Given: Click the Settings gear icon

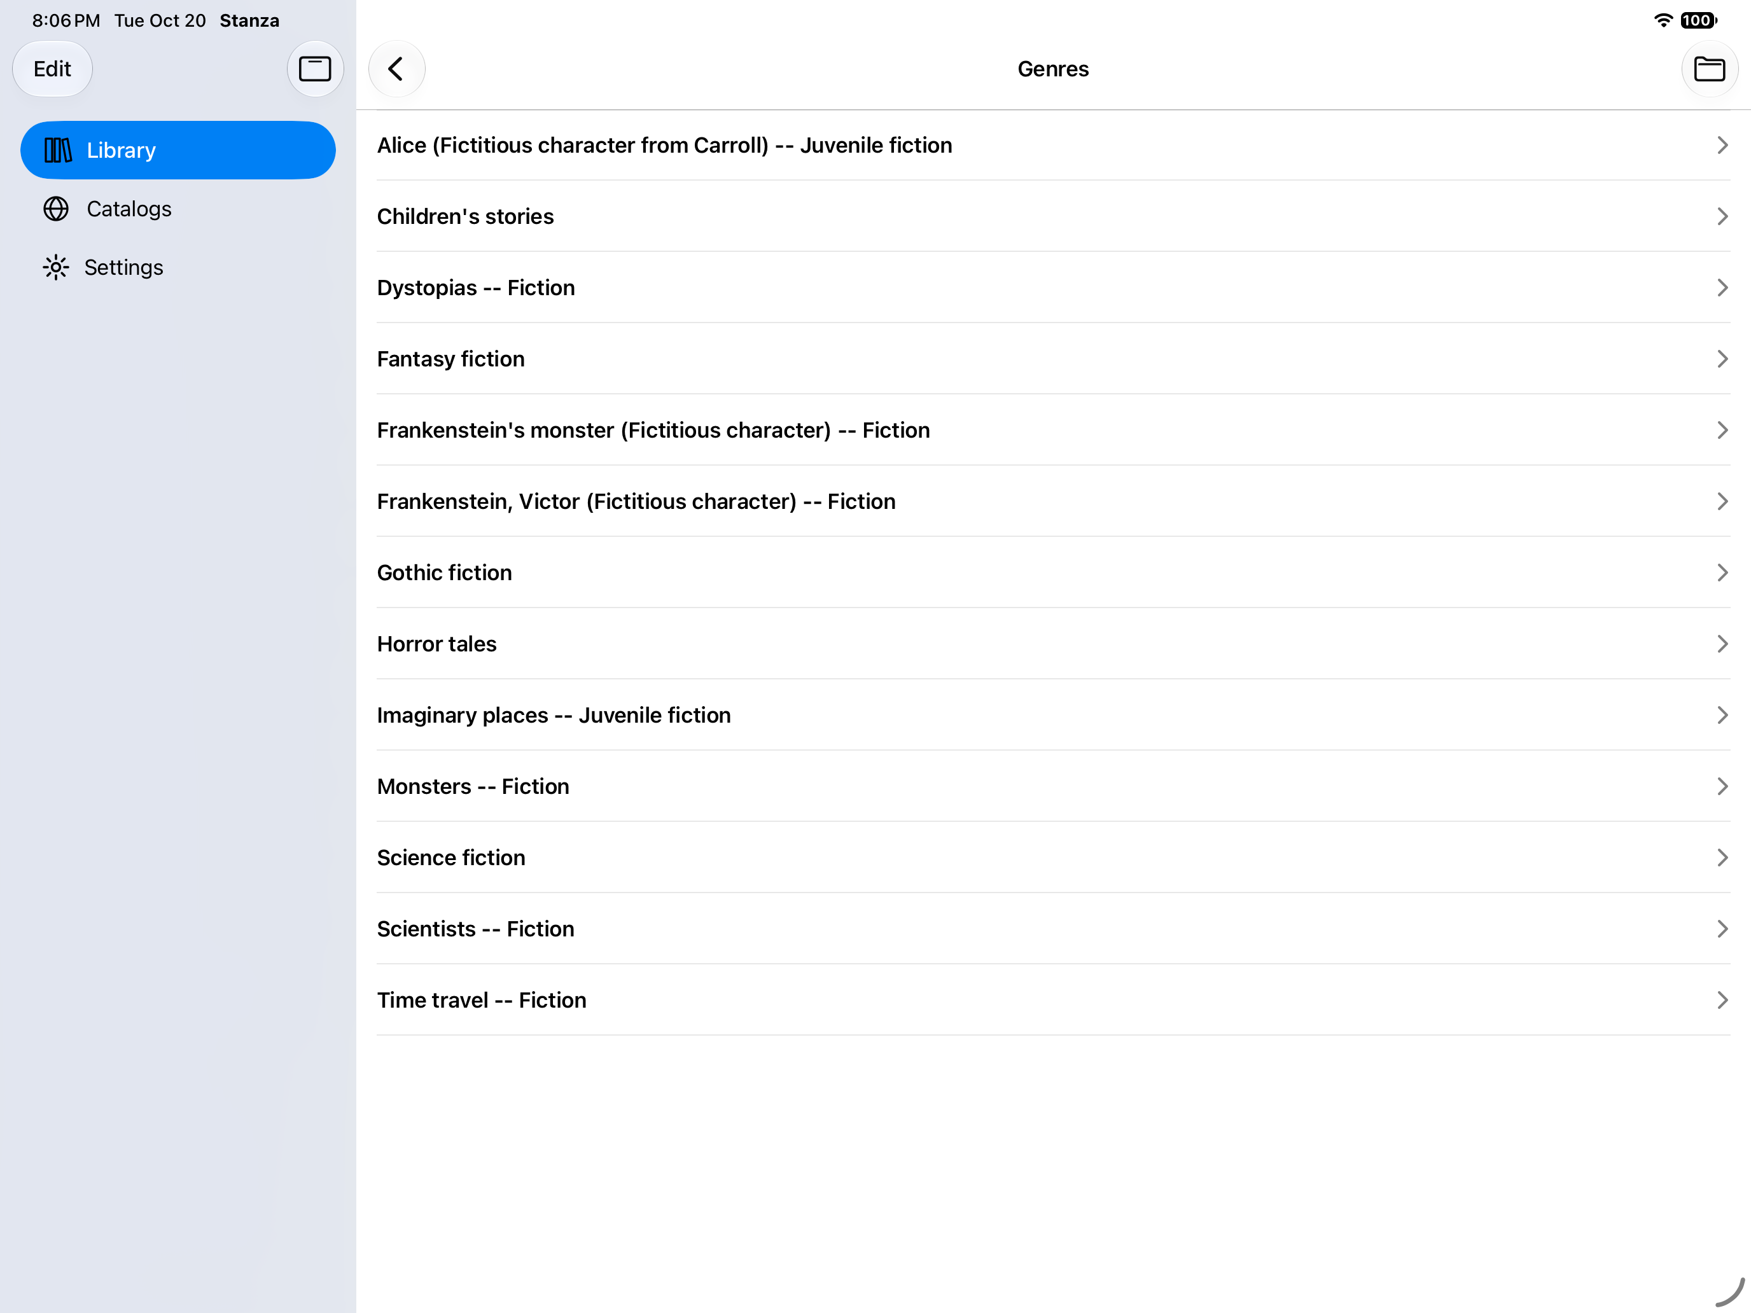Looking at the screenshot, I should coord(56,268).
